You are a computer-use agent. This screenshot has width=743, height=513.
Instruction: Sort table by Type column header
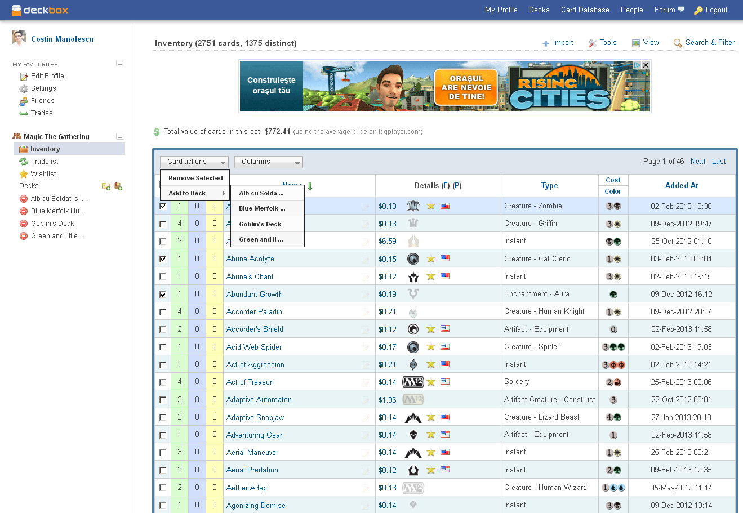550,186
